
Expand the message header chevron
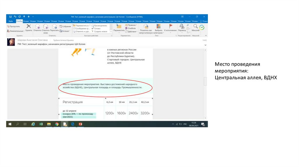click(205, 45)
